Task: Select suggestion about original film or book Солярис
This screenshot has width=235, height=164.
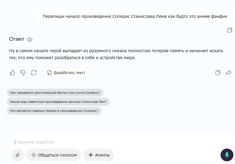Action: [55, 93]
